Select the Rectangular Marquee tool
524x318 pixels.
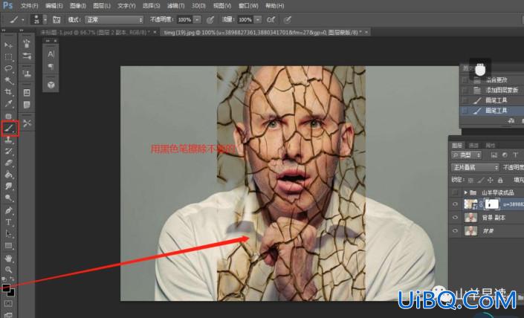tap(8, 56)
